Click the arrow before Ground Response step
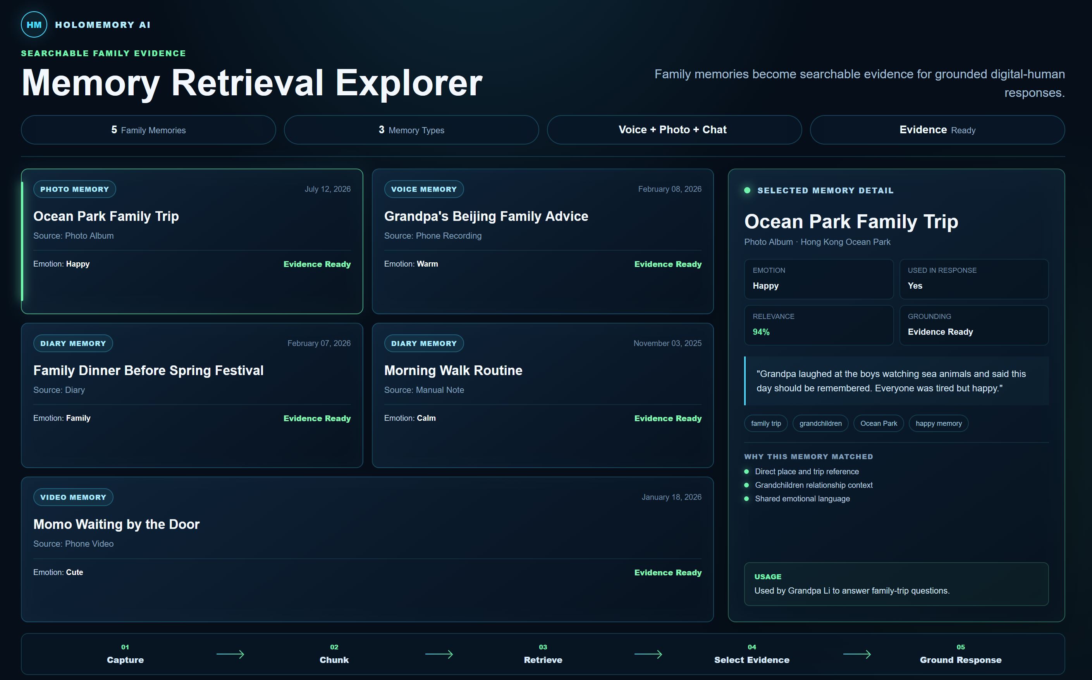The height and width of the screenshot is (680, 1092). [x=856, y=654]
